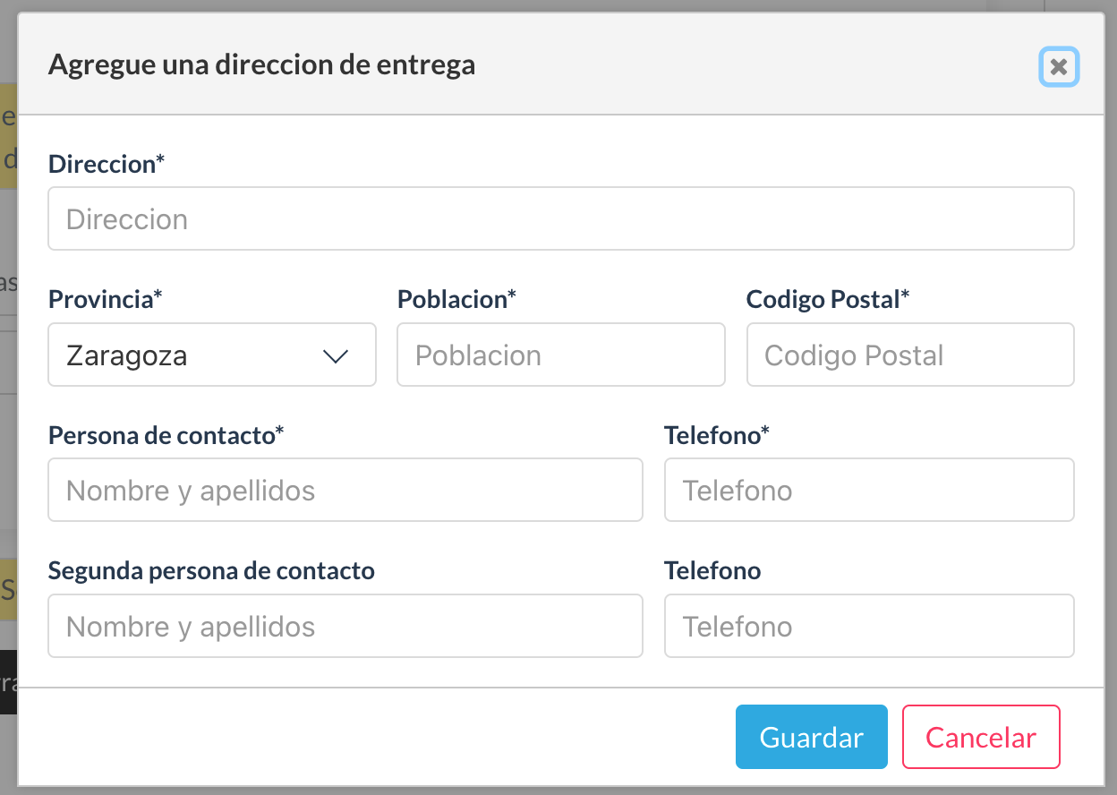This screenshot has width=1117, height=795.
Task: Focus the Poblacion input field
Action: 560,355
